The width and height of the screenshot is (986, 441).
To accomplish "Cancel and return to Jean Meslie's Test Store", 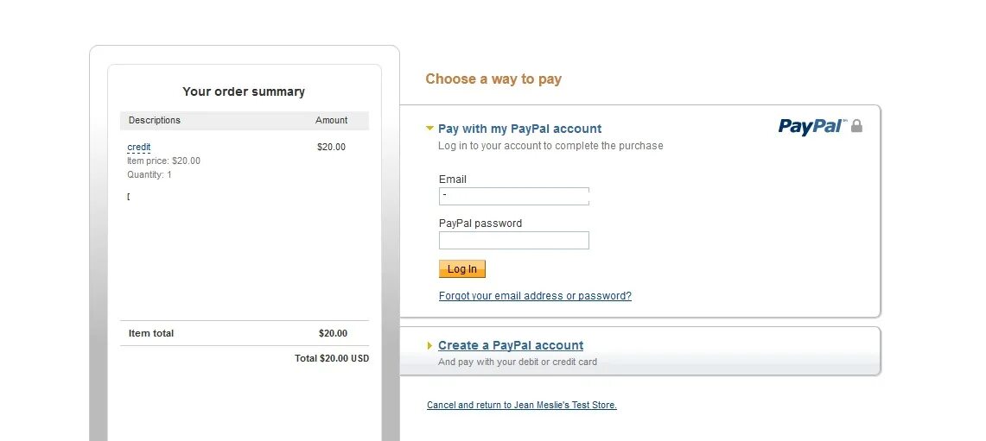I will tap(521, 405).
